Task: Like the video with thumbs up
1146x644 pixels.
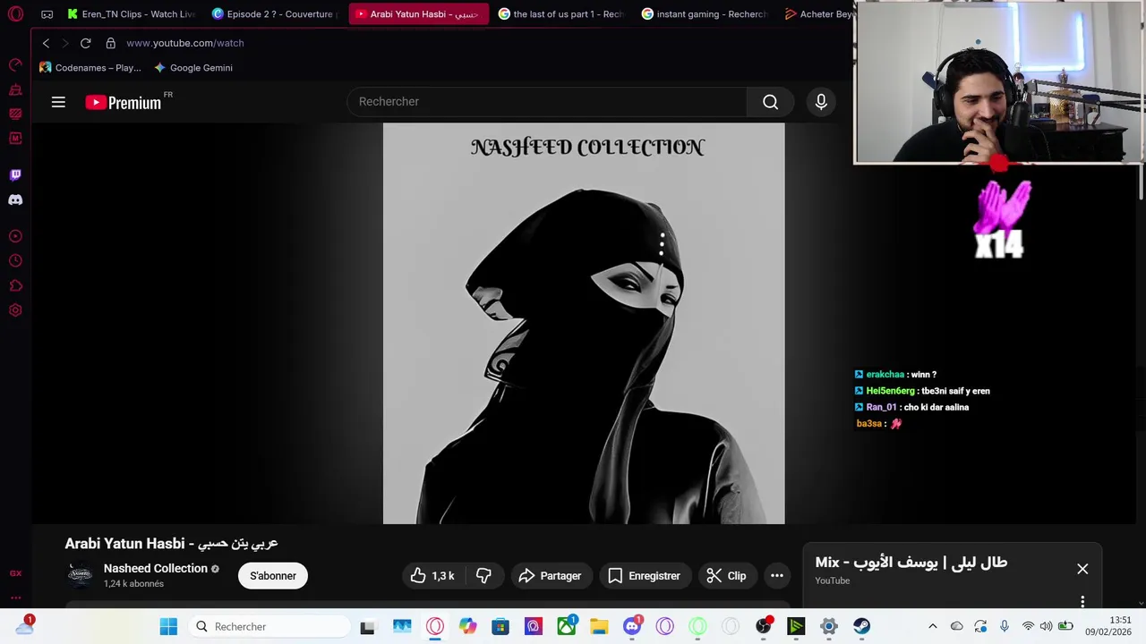Action: point(434,576)
